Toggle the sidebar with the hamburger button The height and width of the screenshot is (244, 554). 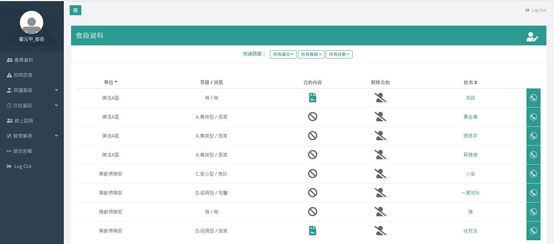pos(75,10)
